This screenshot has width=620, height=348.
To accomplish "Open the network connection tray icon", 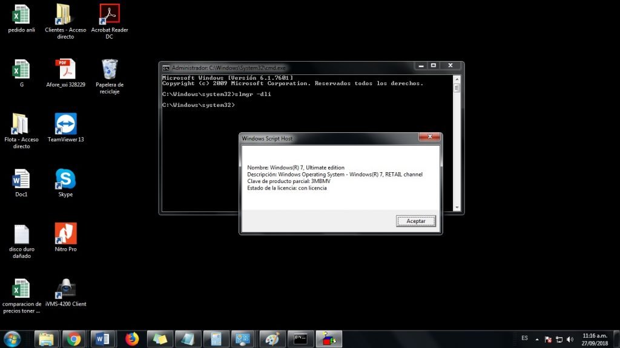I will [559, 340].
